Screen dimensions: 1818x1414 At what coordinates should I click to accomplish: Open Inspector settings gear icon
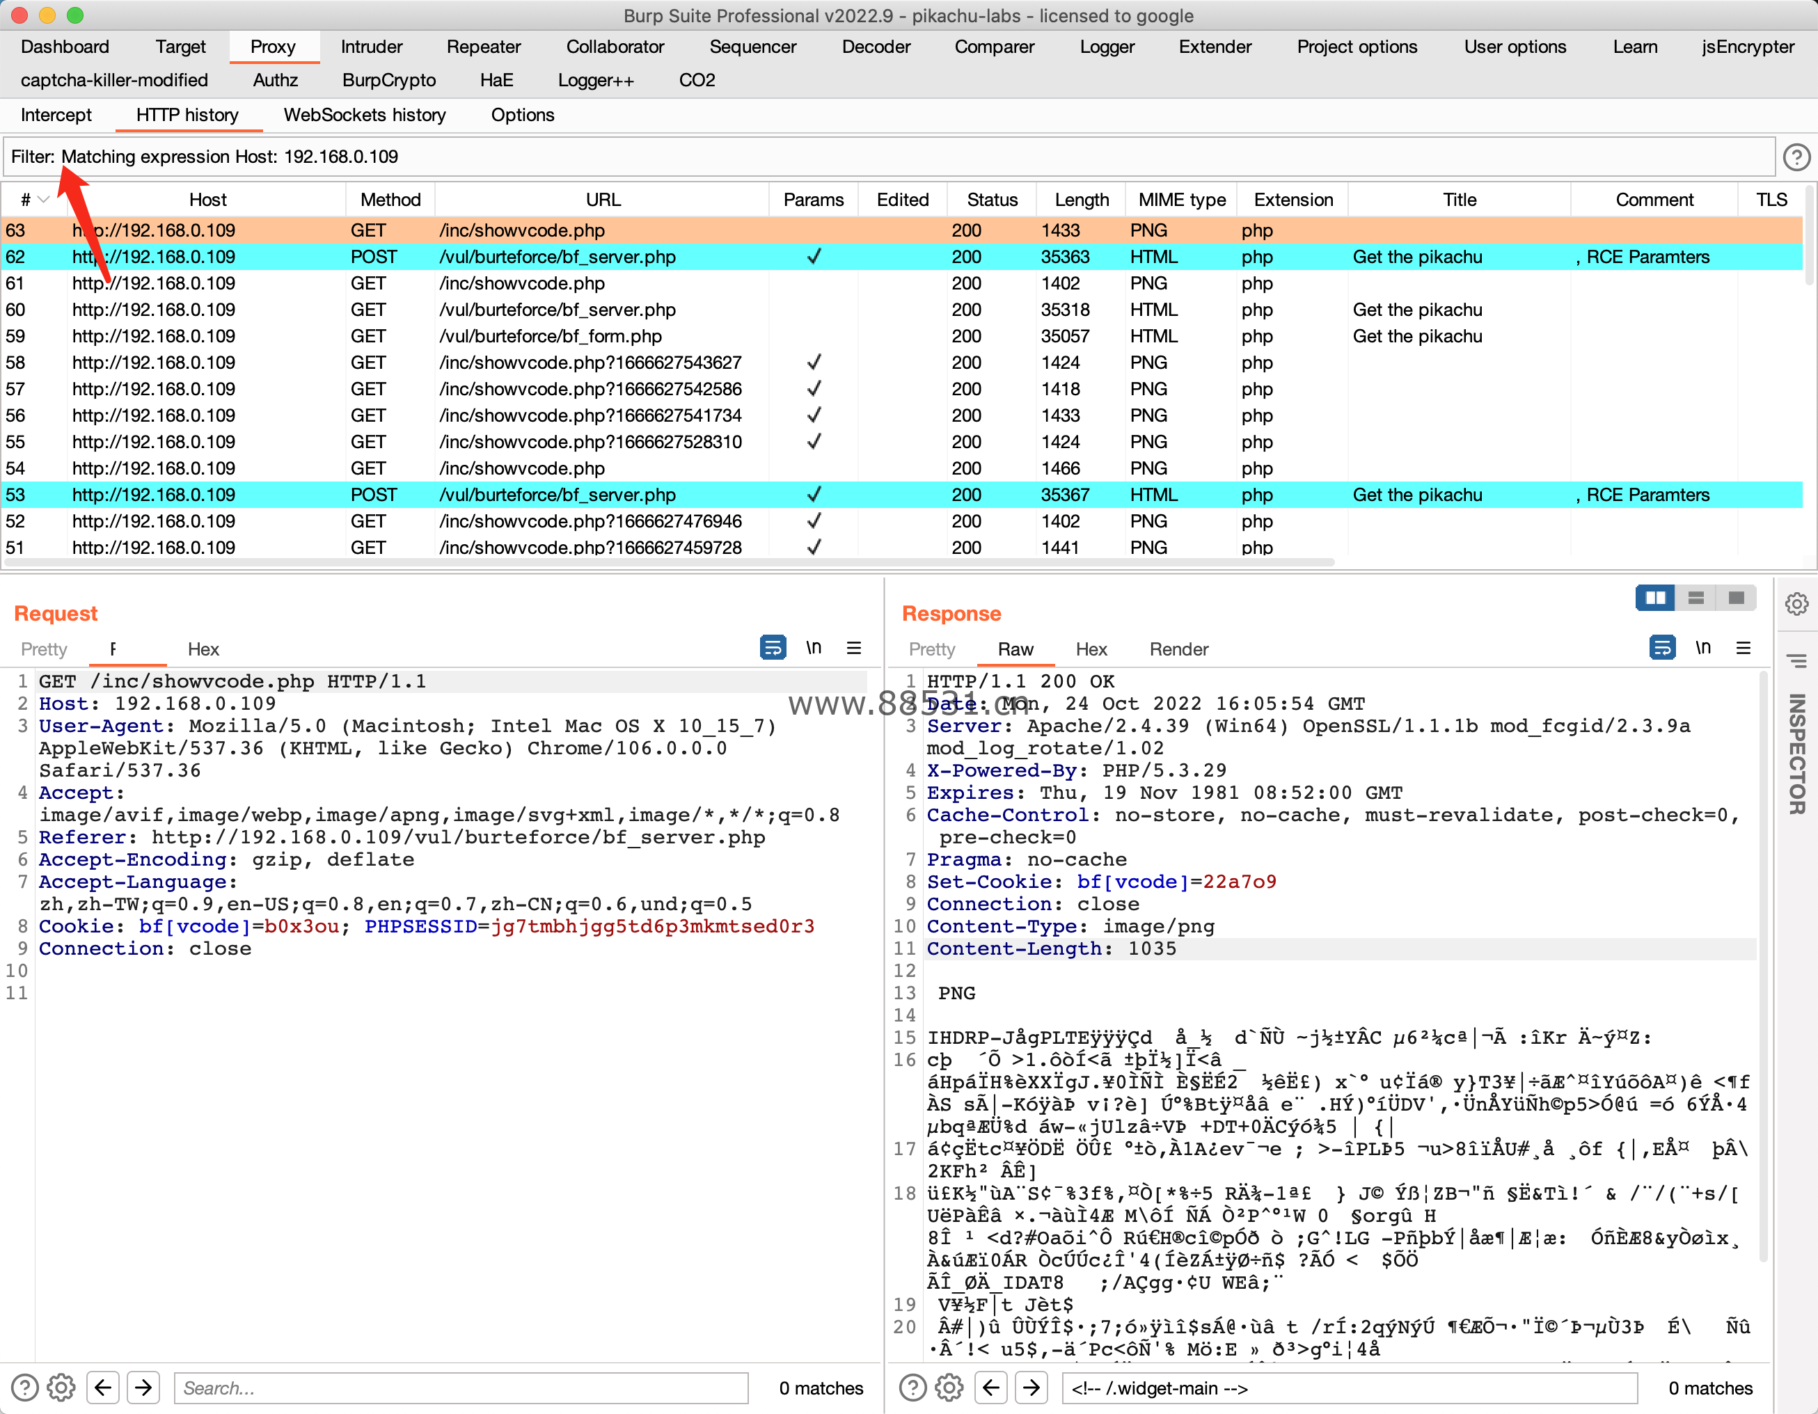point(1796,603)
